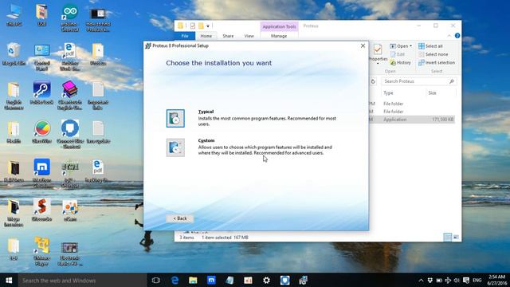The width and height of the screenshot is (510, 287).
Task: Click ENG language indicator in tray
Action: [477, 281]
